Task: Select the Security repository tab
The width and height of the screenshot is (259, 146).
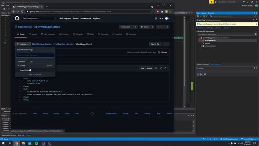Action: coord(103,34)
